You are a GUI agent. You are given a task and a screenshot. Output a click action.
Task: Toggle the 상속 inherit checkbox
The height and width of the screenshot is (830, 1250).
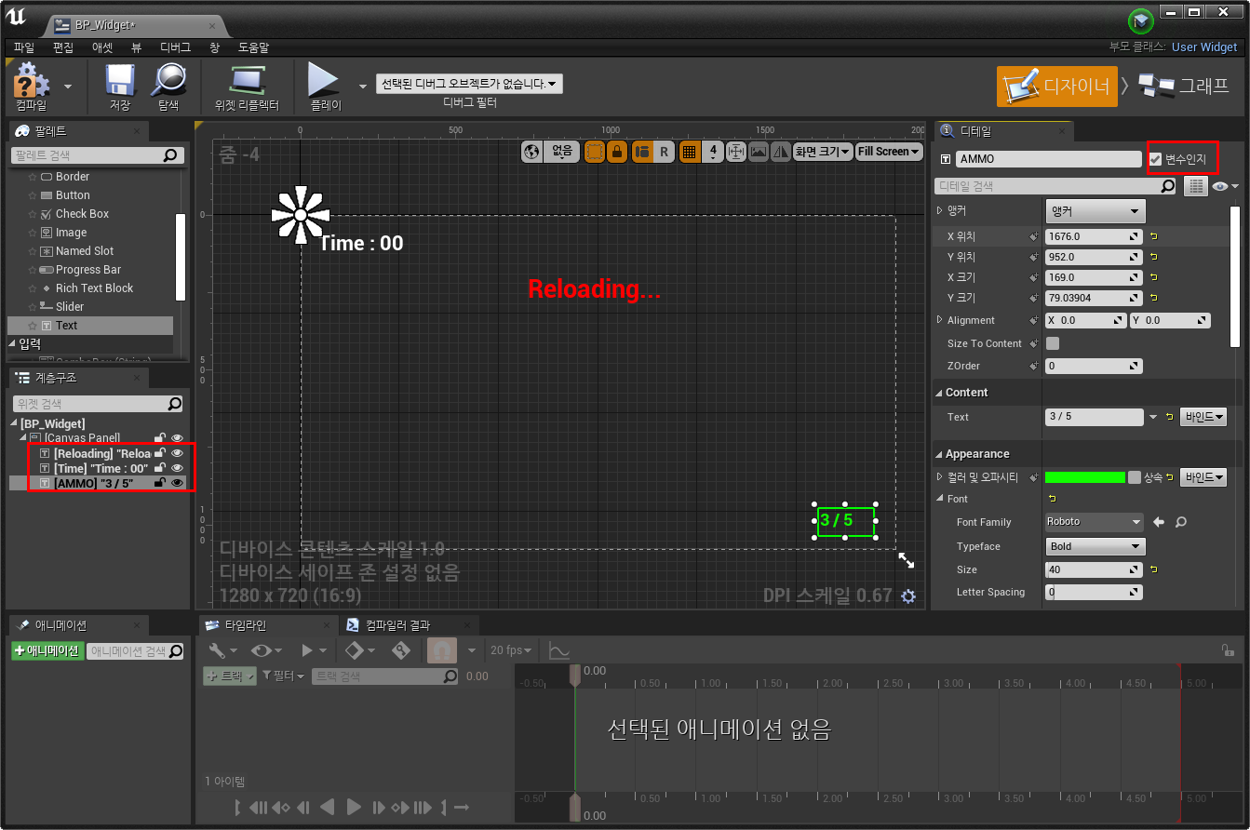(1135, 477)
